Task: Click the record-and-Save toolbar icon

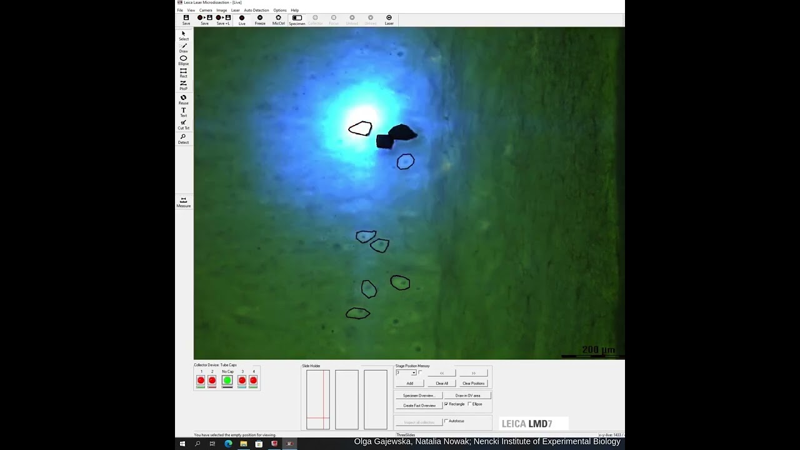Action: (x=204, y=20)
